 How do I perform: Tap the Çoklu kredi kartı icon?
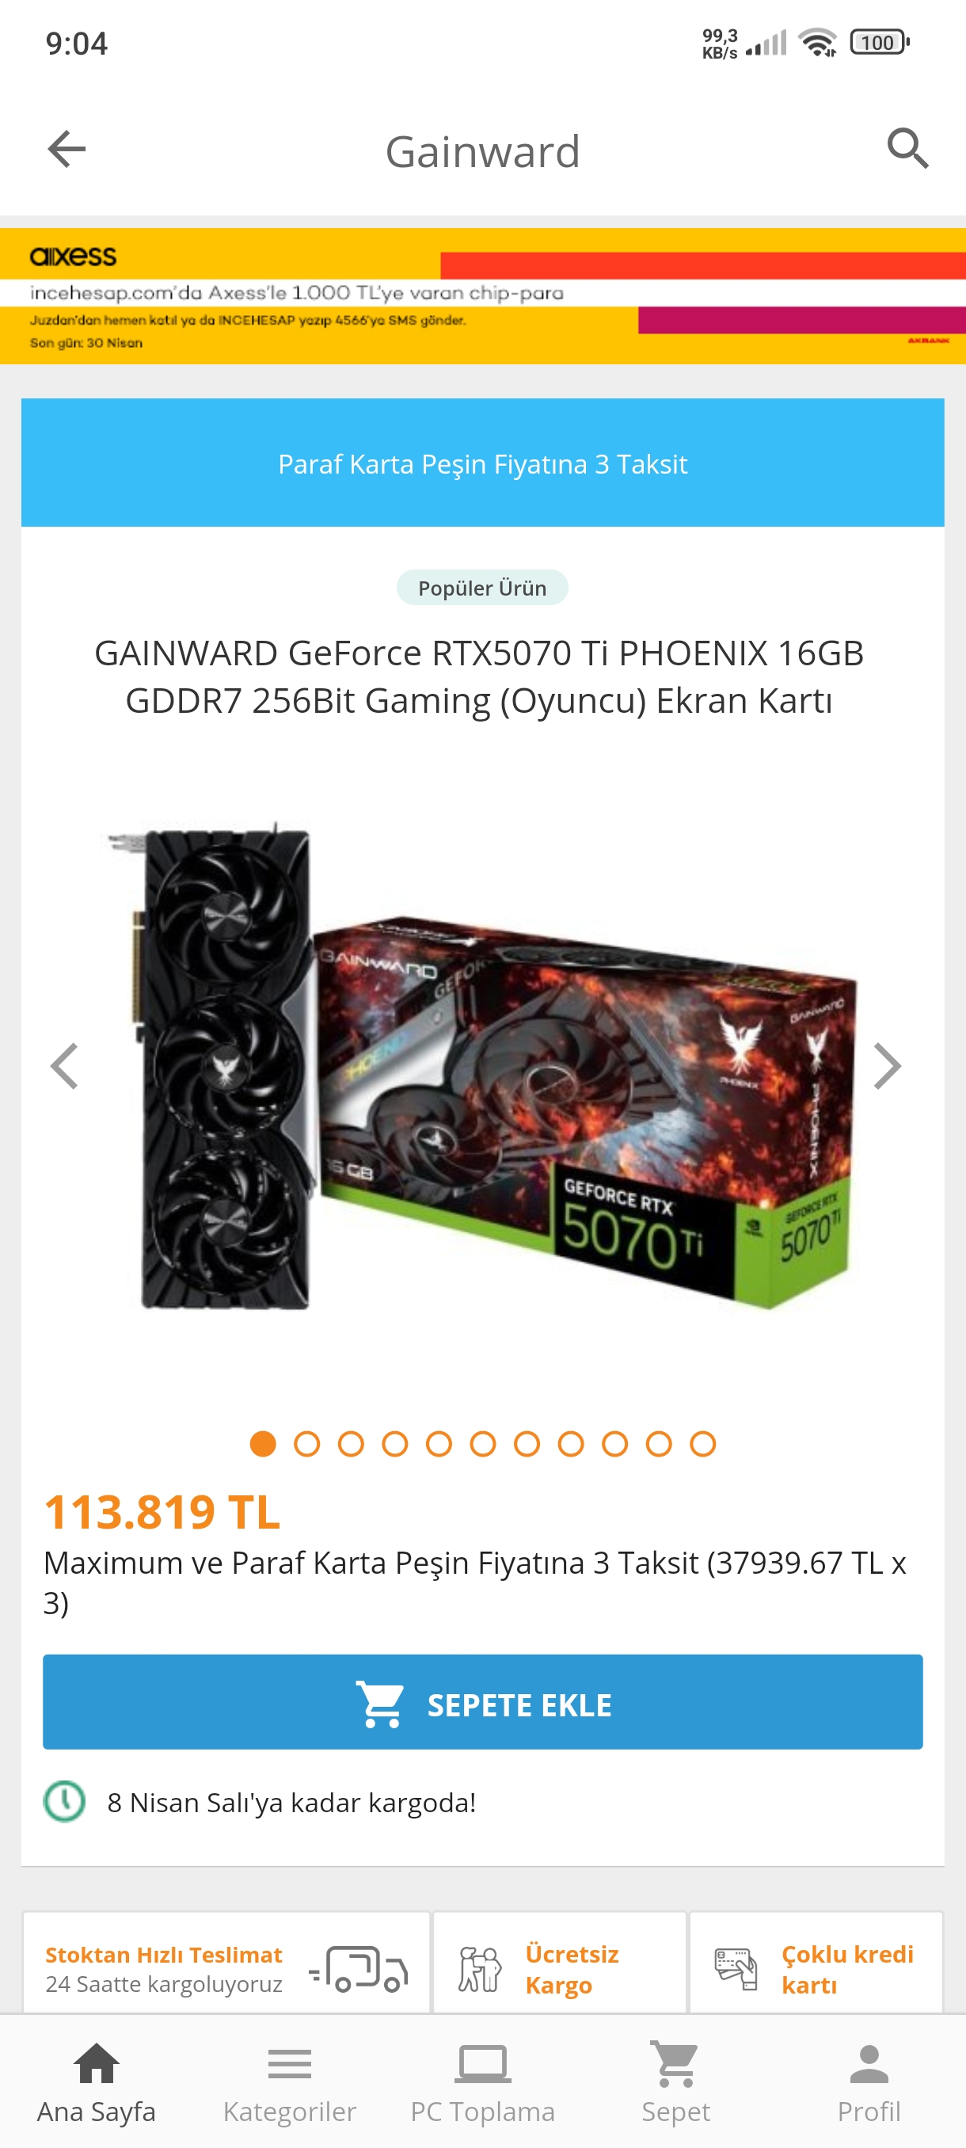click(736, 1970)
